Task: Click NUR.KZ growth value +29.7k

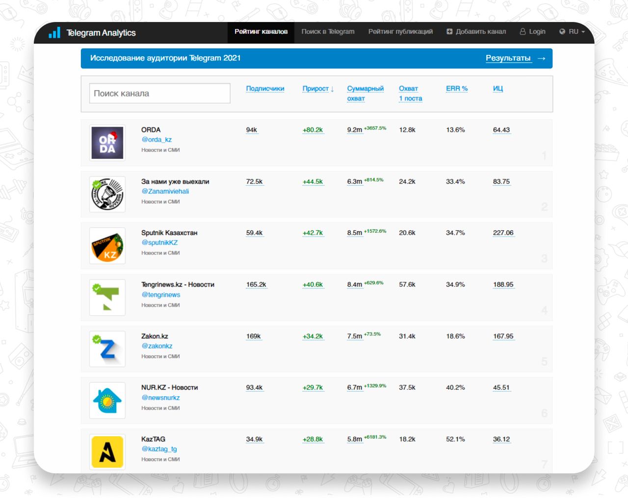Action: (x=313, y=387)
